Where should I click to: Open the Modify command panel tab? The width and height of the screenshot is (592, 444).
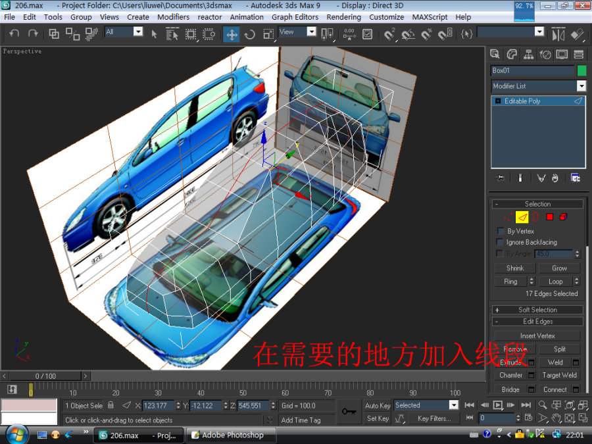(512, 55)
